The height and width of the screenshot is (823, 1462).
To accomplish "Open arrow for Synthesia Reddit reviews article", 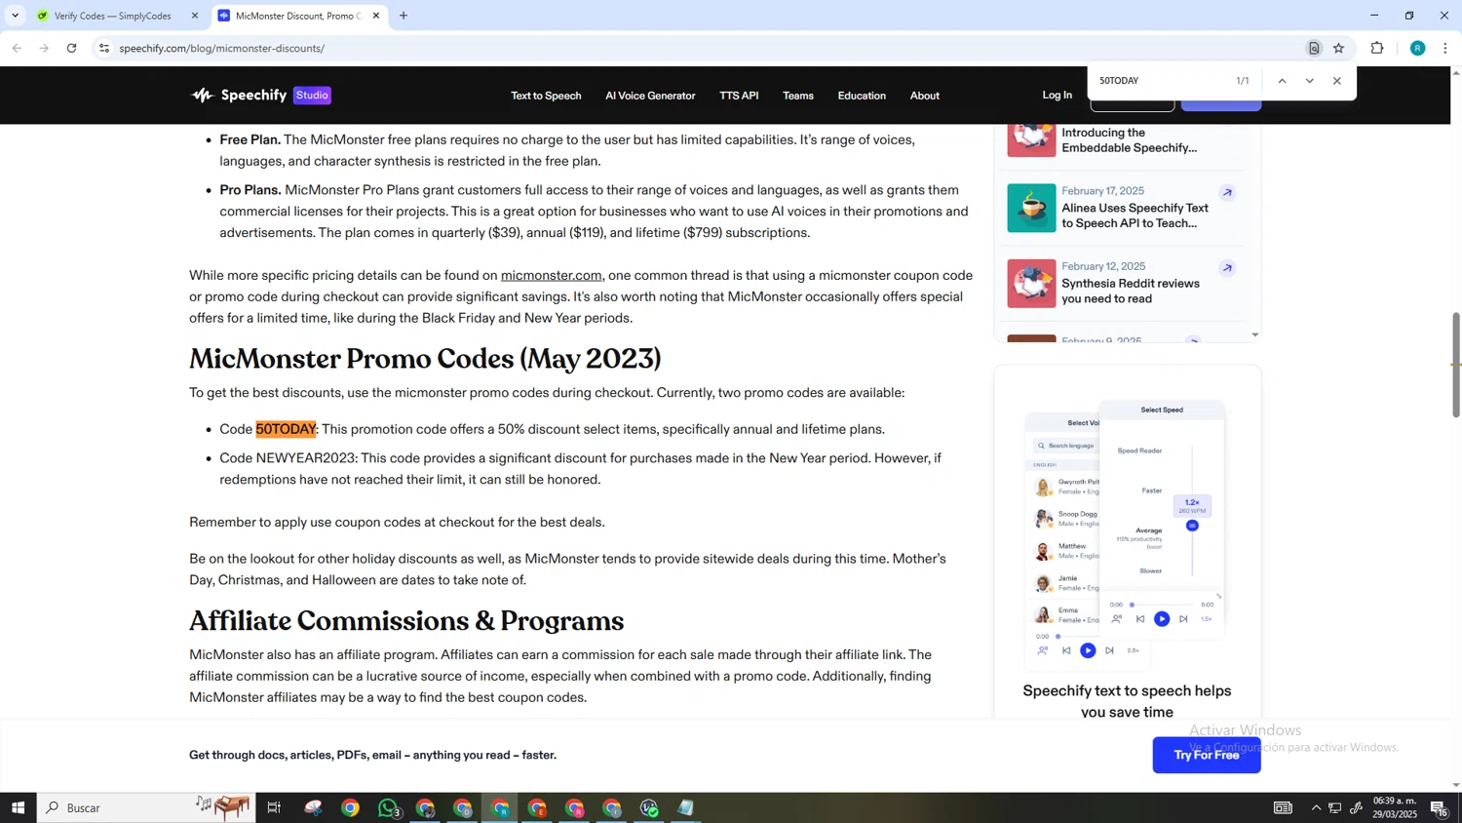I will (x=1227, y=267).
